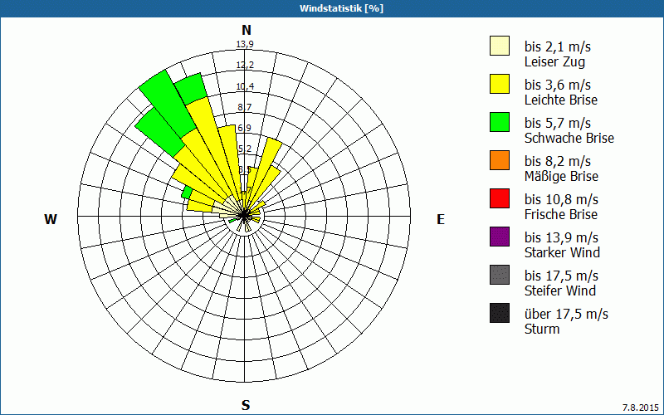Click the 'Frische Brise' legend label

[x=561, y=214]
